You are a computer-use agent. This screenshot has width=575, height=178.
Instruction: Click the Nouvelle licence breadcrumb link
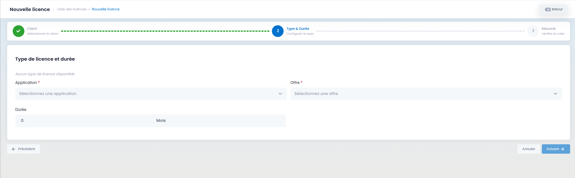[106, 9]
